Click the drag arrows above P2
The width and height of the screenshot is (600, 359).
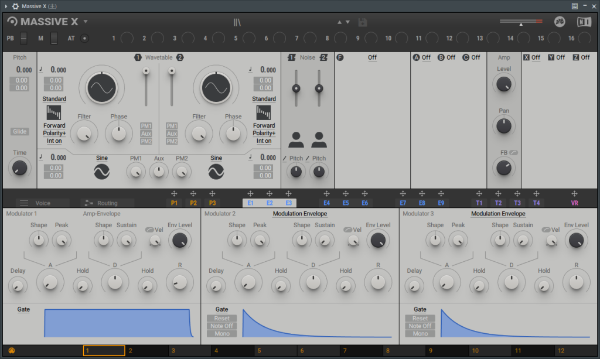click(193, 194)
